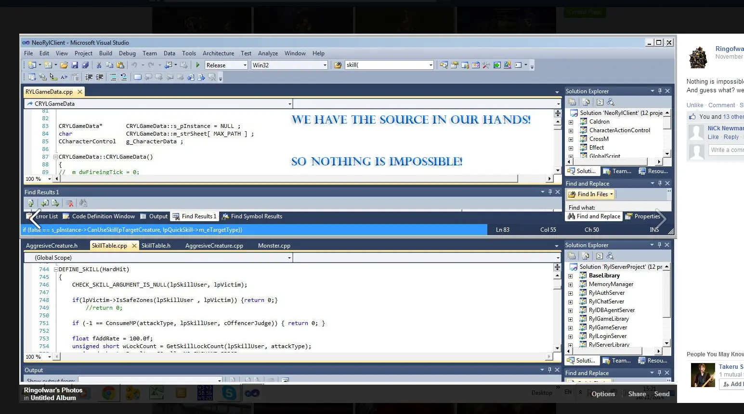Click the Navigate Backward toolbar icon

coord(168,65)
